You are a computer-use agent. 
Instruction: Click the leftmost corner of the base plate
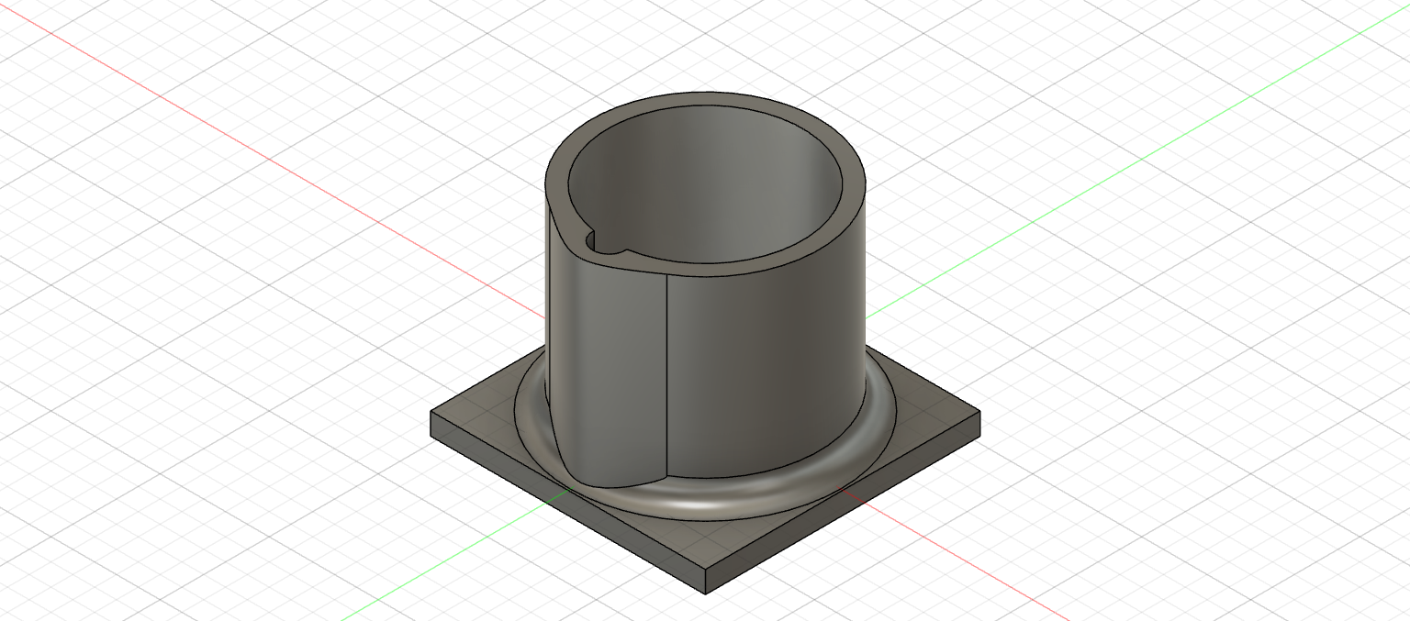click(x=432, y=413)
